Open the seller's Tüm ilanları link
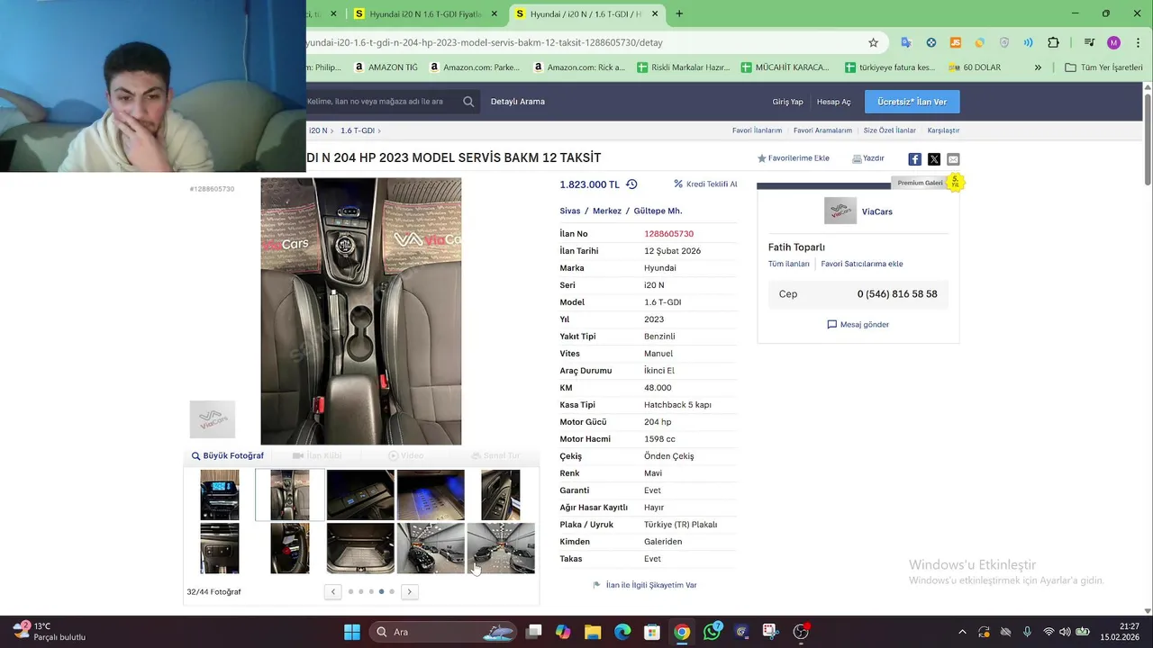This screenshot has width=1153, height=648. [788, 264]
